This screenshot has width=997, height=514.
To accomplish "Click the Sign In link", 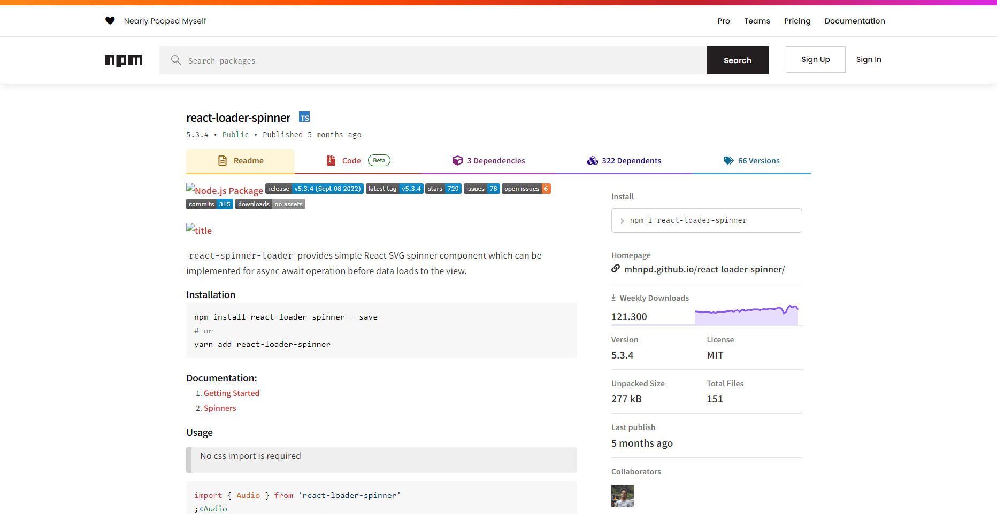I will (x=869, y=59).
